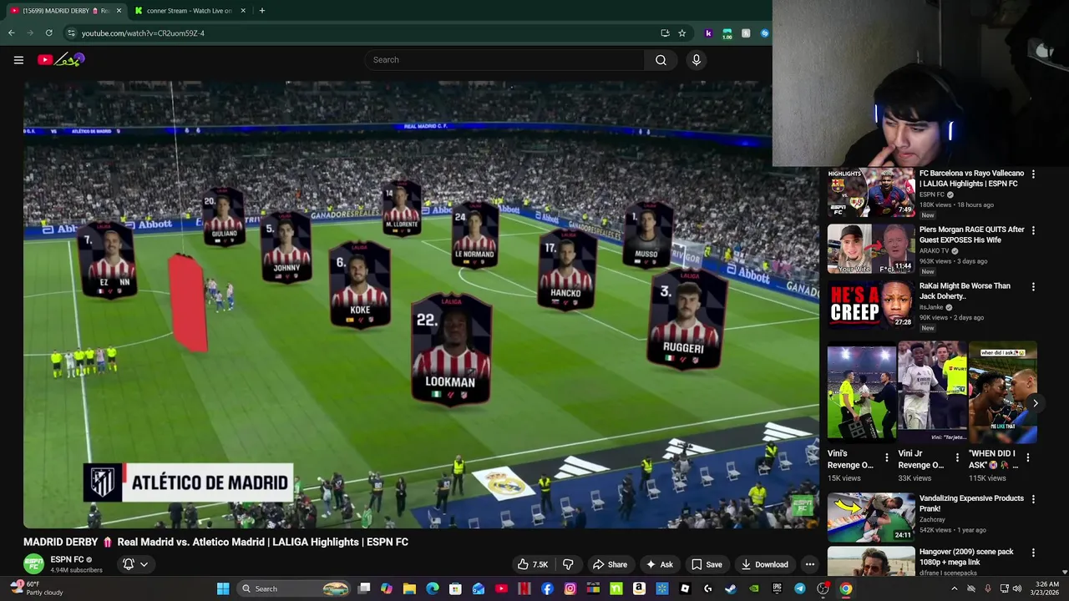Open Vini Jr Revenge short with 33K views
Viewport: 1069px width, 601px height.
932,392
